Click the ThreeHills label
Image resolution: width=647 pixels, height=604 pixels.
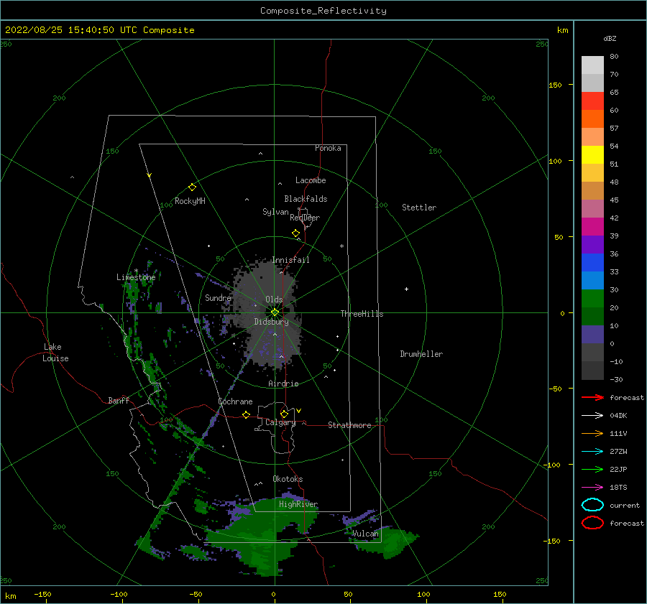tap(362, 314)
